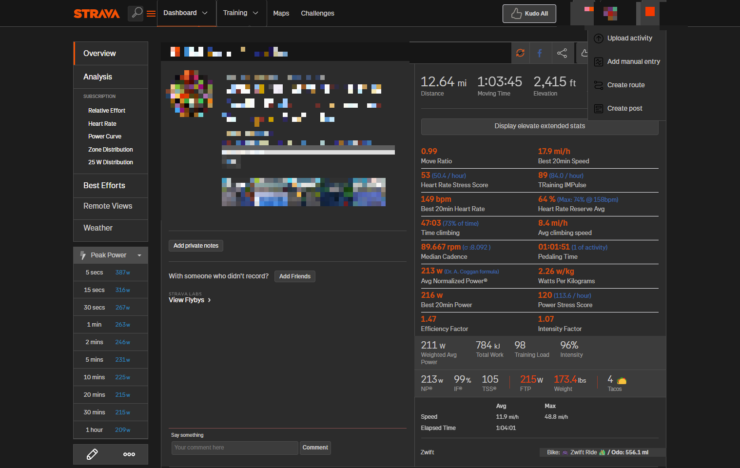
Task: Share activity on Facebook icon
Action: 540,53
